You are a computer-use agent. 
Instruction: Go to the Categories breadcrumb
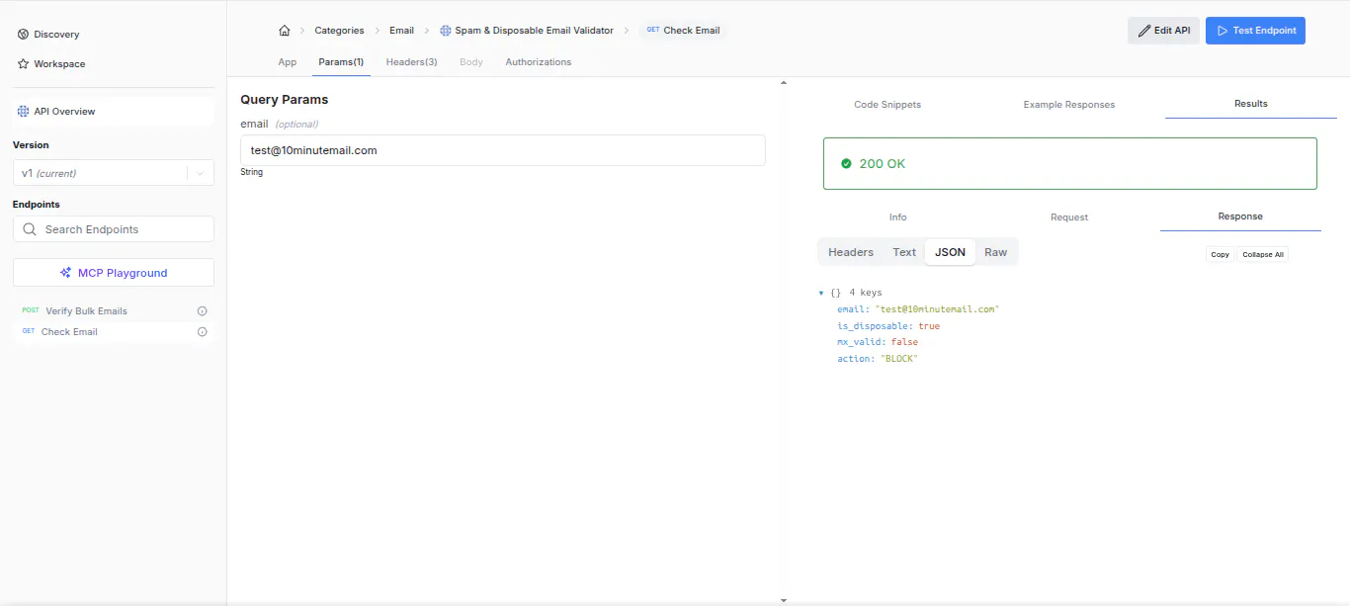[339, 31]
